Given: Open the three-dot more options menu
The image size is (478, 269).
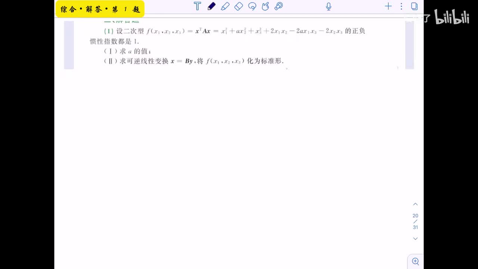Looking at the screenshot, I should [401, 6].
